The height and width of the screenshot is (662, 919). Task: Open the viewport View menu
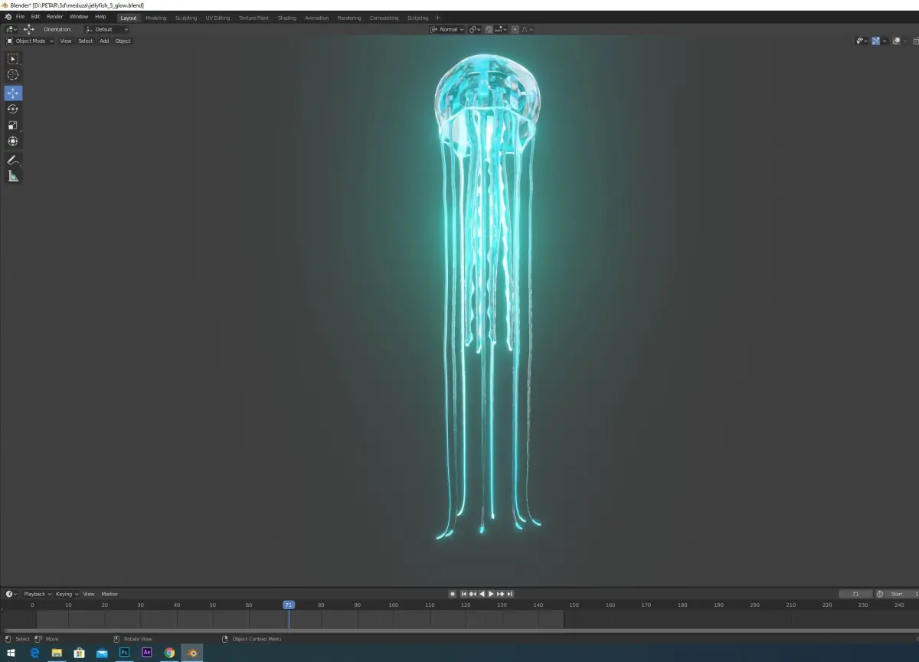tap(66, 41)
